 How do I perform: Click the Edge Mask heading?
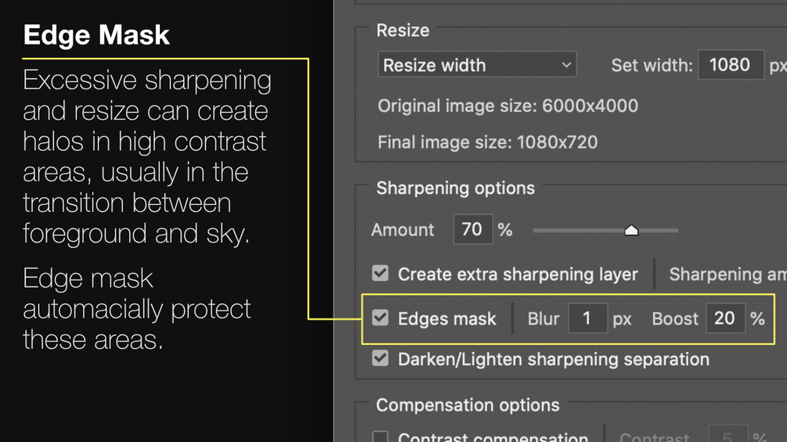pyautogui.click(x=96, y=35)
